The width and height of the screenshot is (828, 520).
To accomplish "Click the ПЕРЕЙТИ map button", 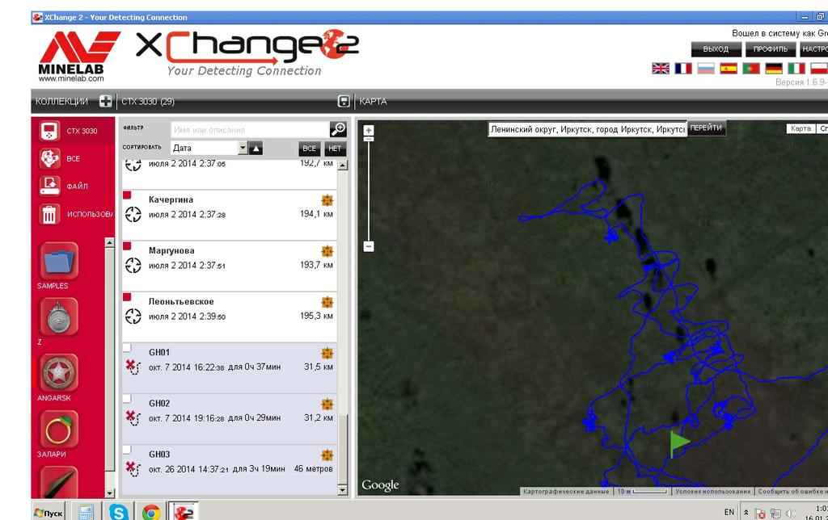I will pyautogui.click(x=706, y=128).
